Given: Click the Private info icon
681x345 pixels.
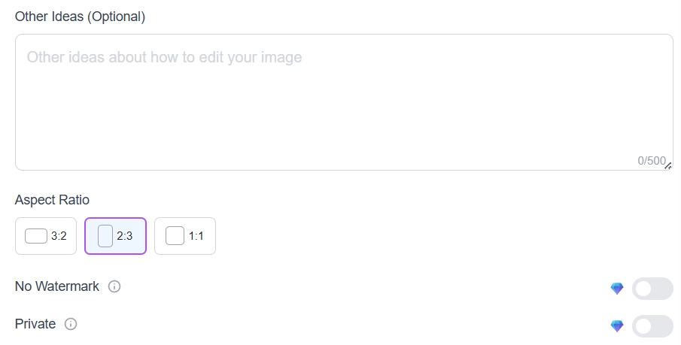Looking at the screenshot, I should (x=71, y=324).
